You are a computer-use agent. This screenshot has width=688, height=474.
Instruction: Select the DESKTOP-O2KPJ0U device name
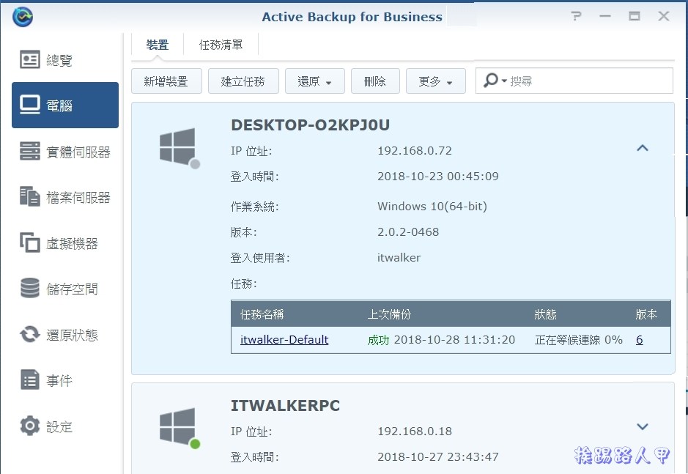tap(310, 125)
